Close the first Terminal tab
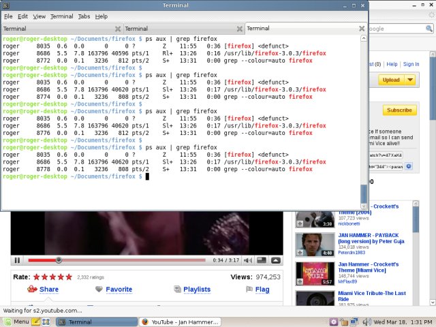436x327 pixels. tap(118, 29)
